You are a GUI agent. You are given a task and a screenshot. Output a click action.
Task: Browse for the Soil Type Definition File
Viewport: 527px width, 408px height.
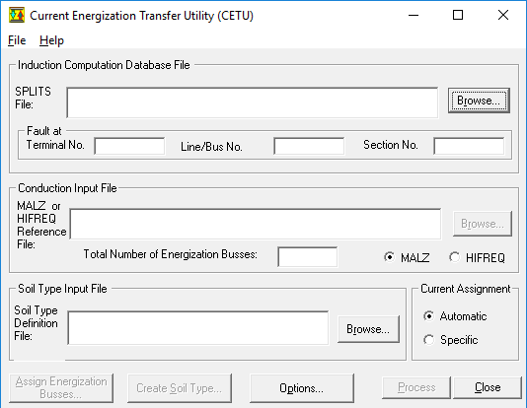[x=368, y=329]
